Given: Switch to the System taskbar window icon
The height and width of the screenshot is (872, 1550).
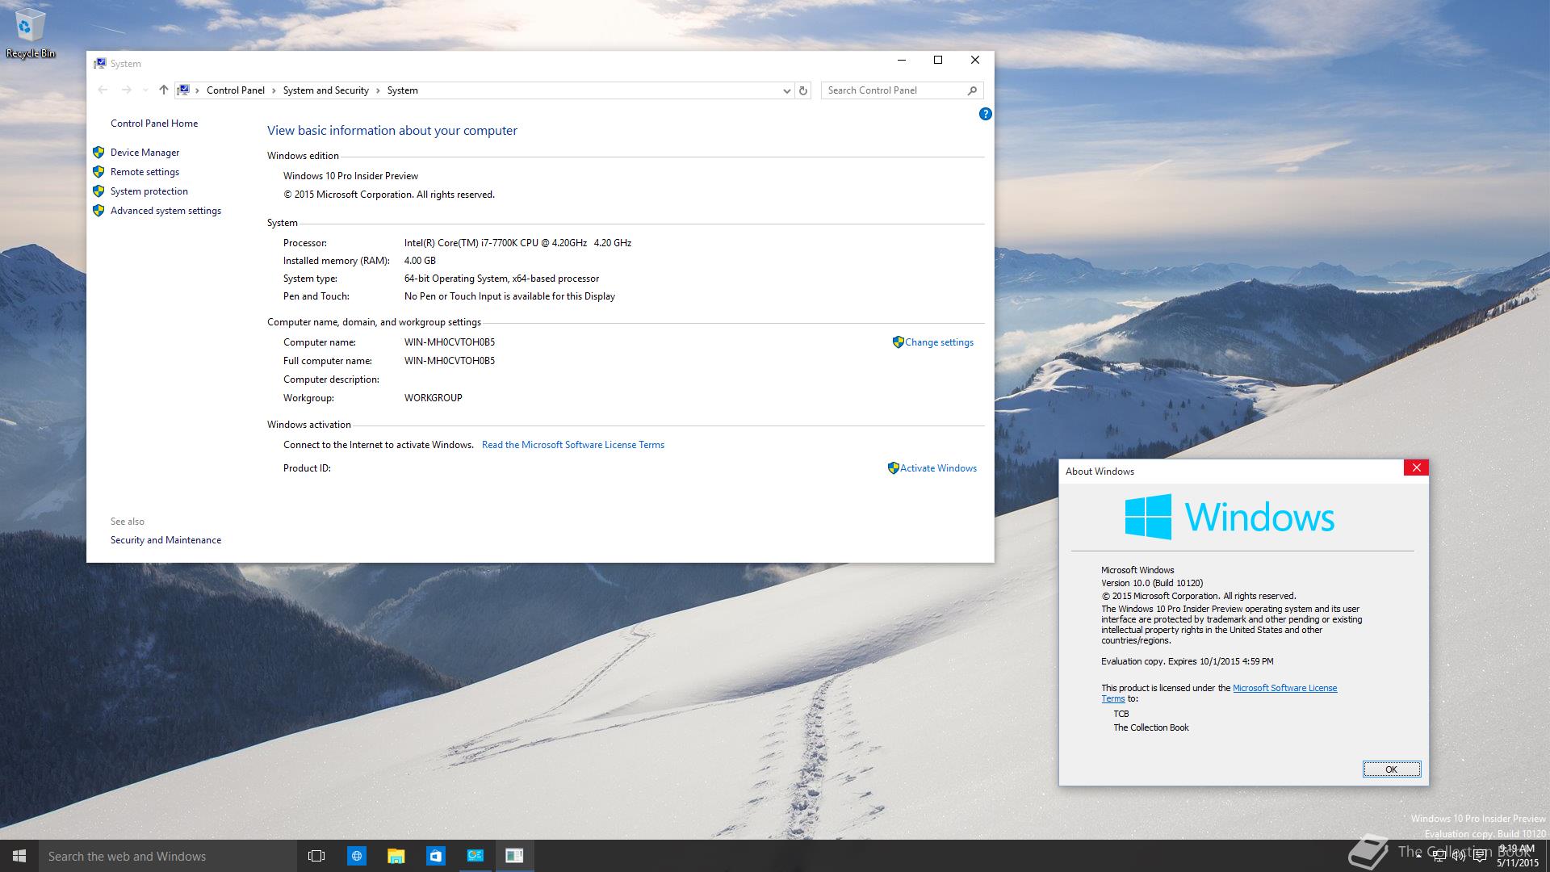Looking at the screenshot, I should coord(475,856).
